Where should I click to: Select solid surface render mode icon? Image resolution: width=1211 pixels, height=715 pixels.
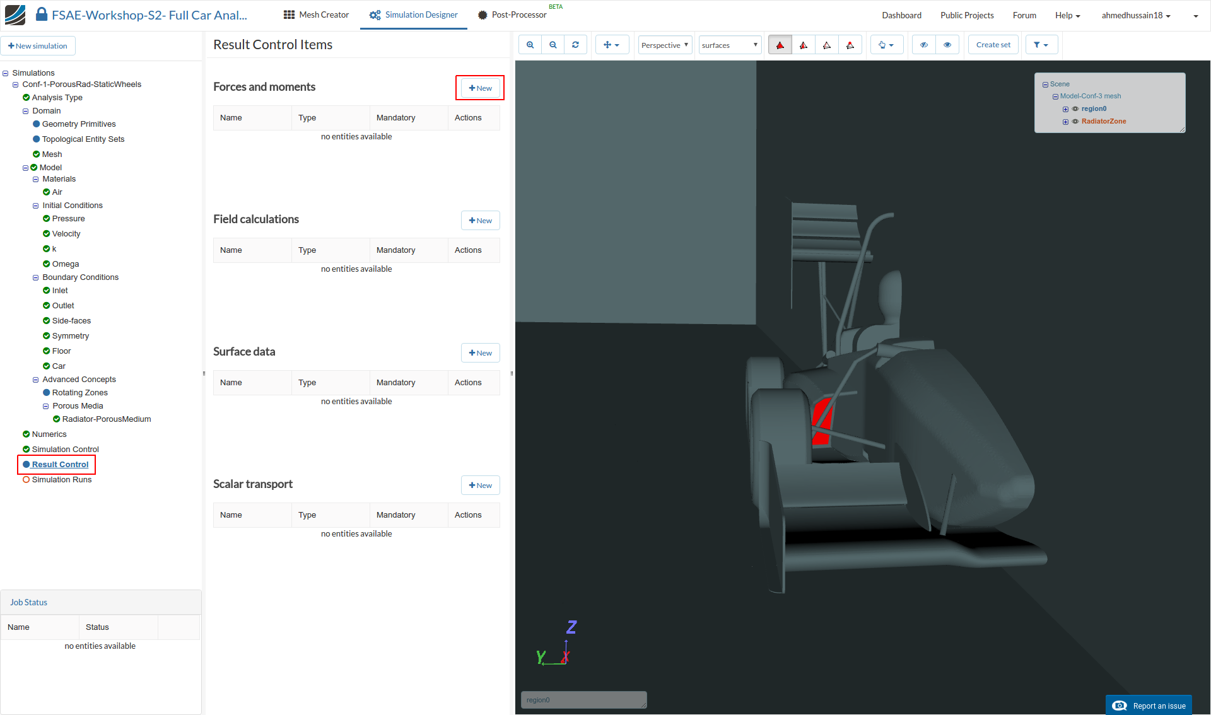(x=780, y=45)
